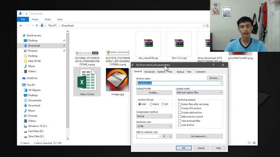Image resolution: width=280 pixels, height=157 pixels.
Task: Select This PC in the sidebar
Action: click(31, 85)
